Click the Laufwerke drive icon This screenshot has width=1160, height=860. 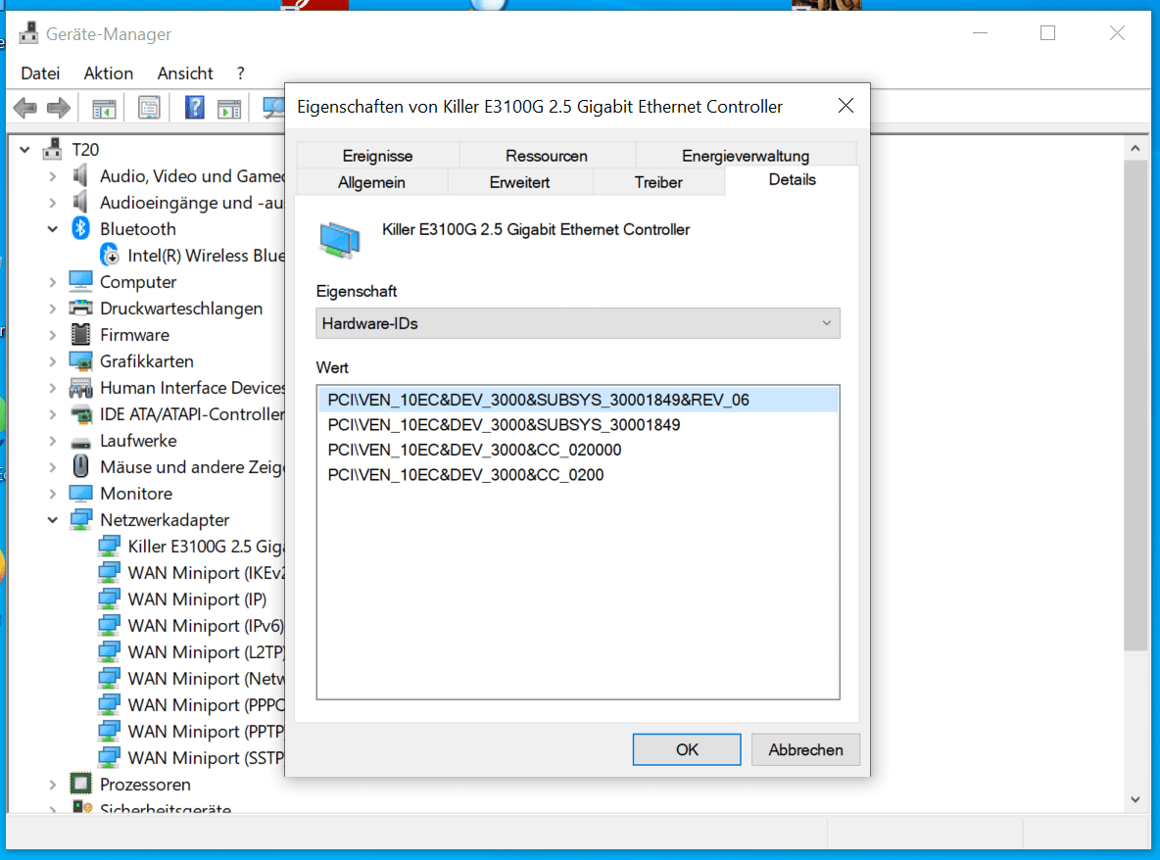(80, 442)
